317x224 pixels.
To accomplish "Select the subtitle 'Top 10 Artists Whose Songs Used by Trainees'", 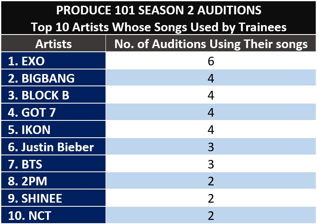I will (x=159, y=27).
